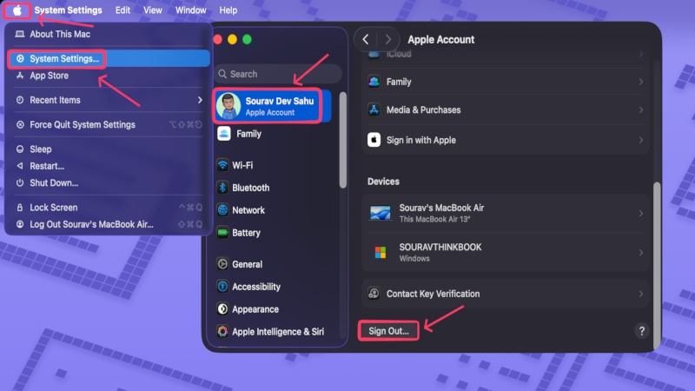This screenshot has width=695, height=391.
Task: Click the Recent Items clock icon
Action: coord(19,100)
